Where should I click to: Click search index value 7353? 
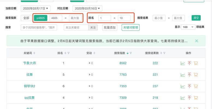tap(123, 86)
